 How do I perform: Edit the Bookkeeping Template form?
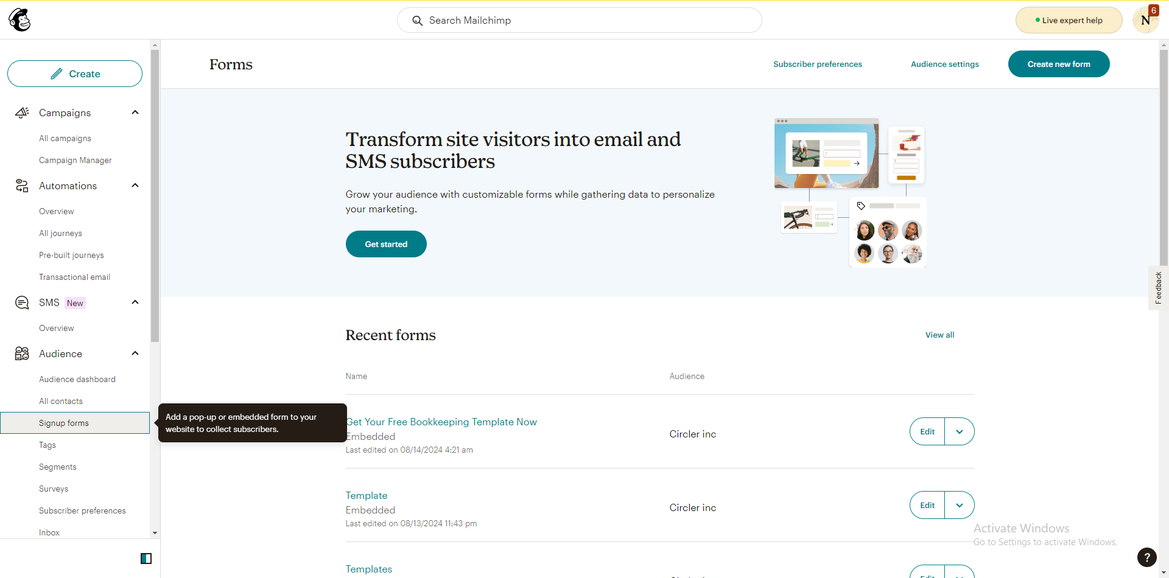[927, 431]
